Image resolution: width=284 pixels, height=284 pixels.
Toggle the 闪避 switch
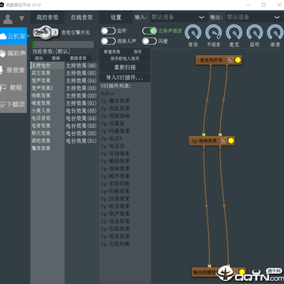[x=149, y=41]
